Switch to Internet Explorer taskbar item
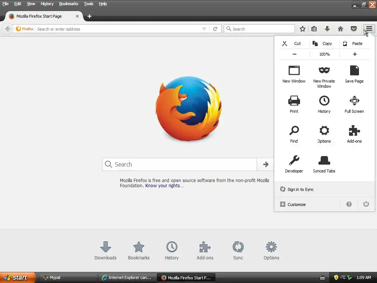The image size is (377, 283). (127, 277)
